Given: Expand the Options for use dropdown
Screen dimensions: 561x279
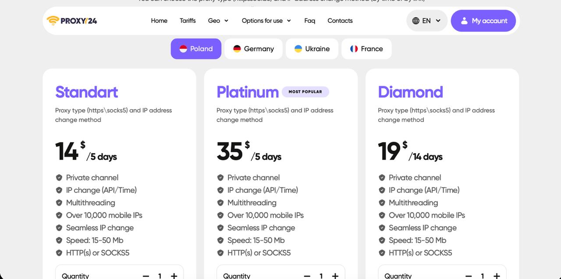Looking at the screenshot, I should [266, 21].
